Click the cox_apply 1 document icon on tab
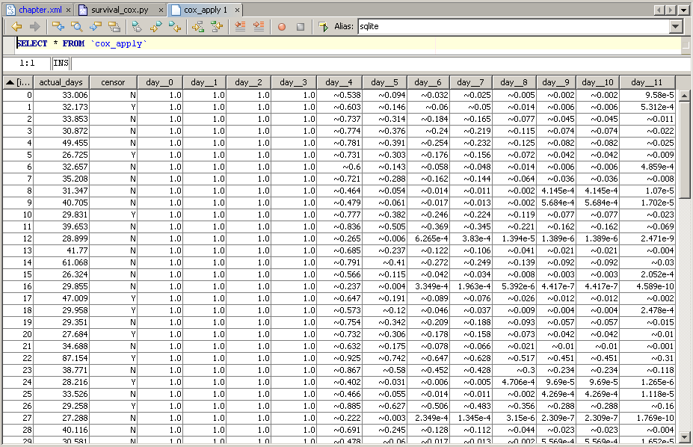The height and width of the screenshot is (447, 693). click(176, 10)
